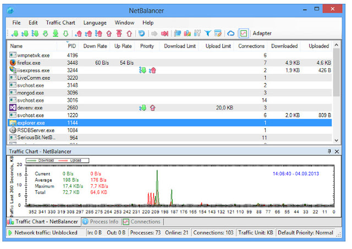Image resolution: width=352 pixels, height=249 pixels.
Task: Click the process list scroll down arrow
Action: pos(336,140)
